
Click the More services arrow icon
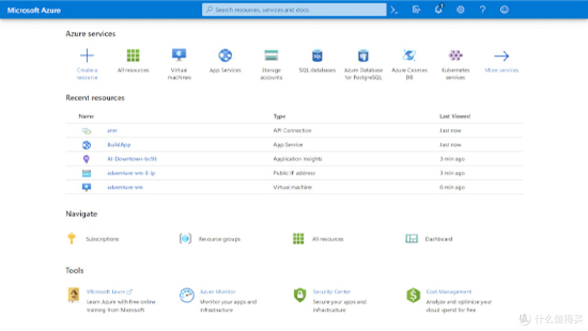(501, 56)
